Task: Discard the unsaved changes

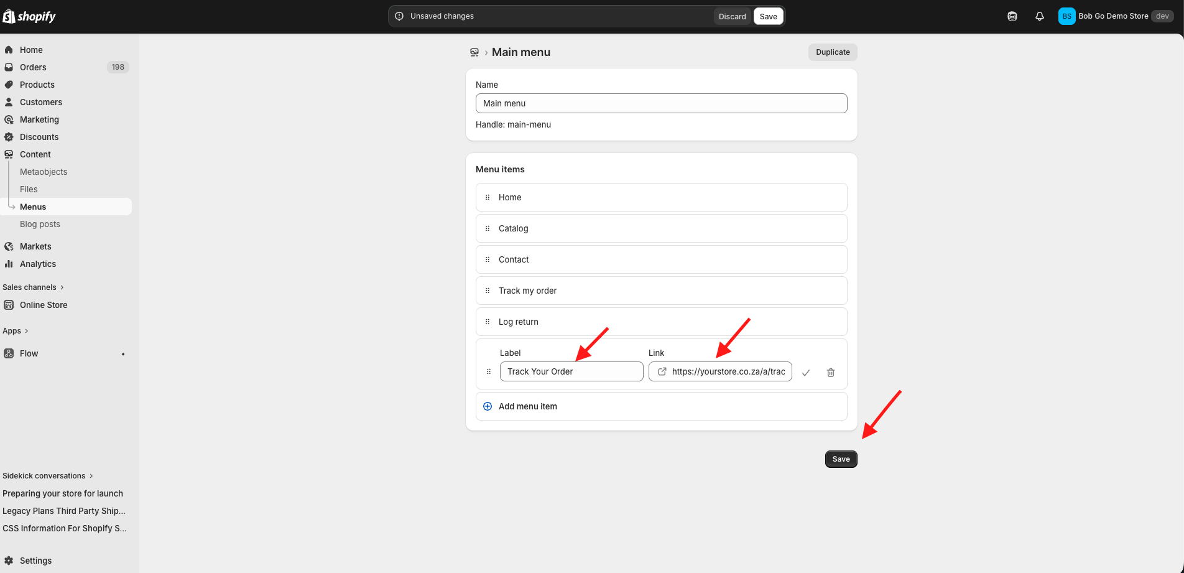Action: click(x=732, y=17)
